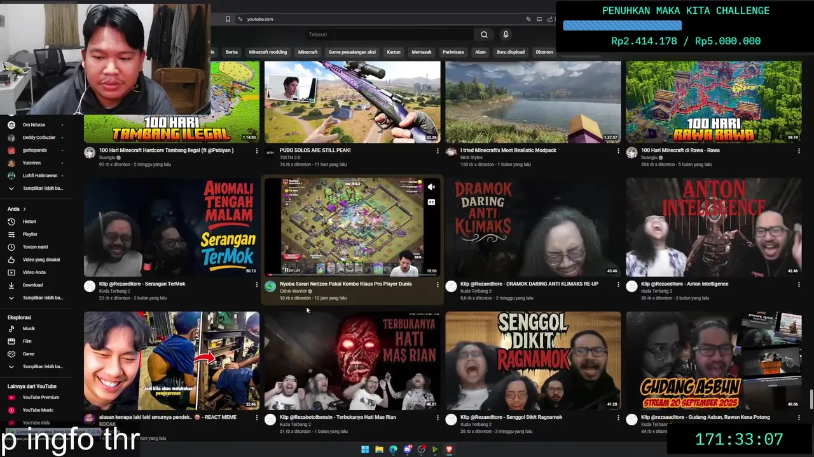
Task: Click the search magnifier button
Action: click(x=484, y=35)
